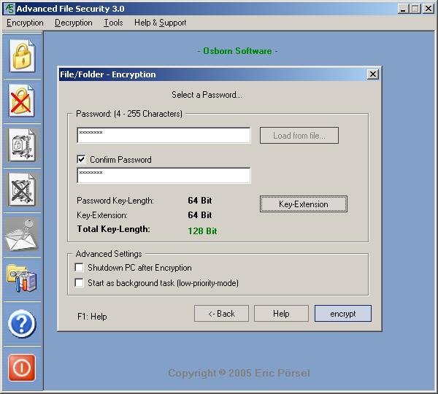The image size is (438, 394).
Task: Open the Decryption menu
Action: pos(74,23)
